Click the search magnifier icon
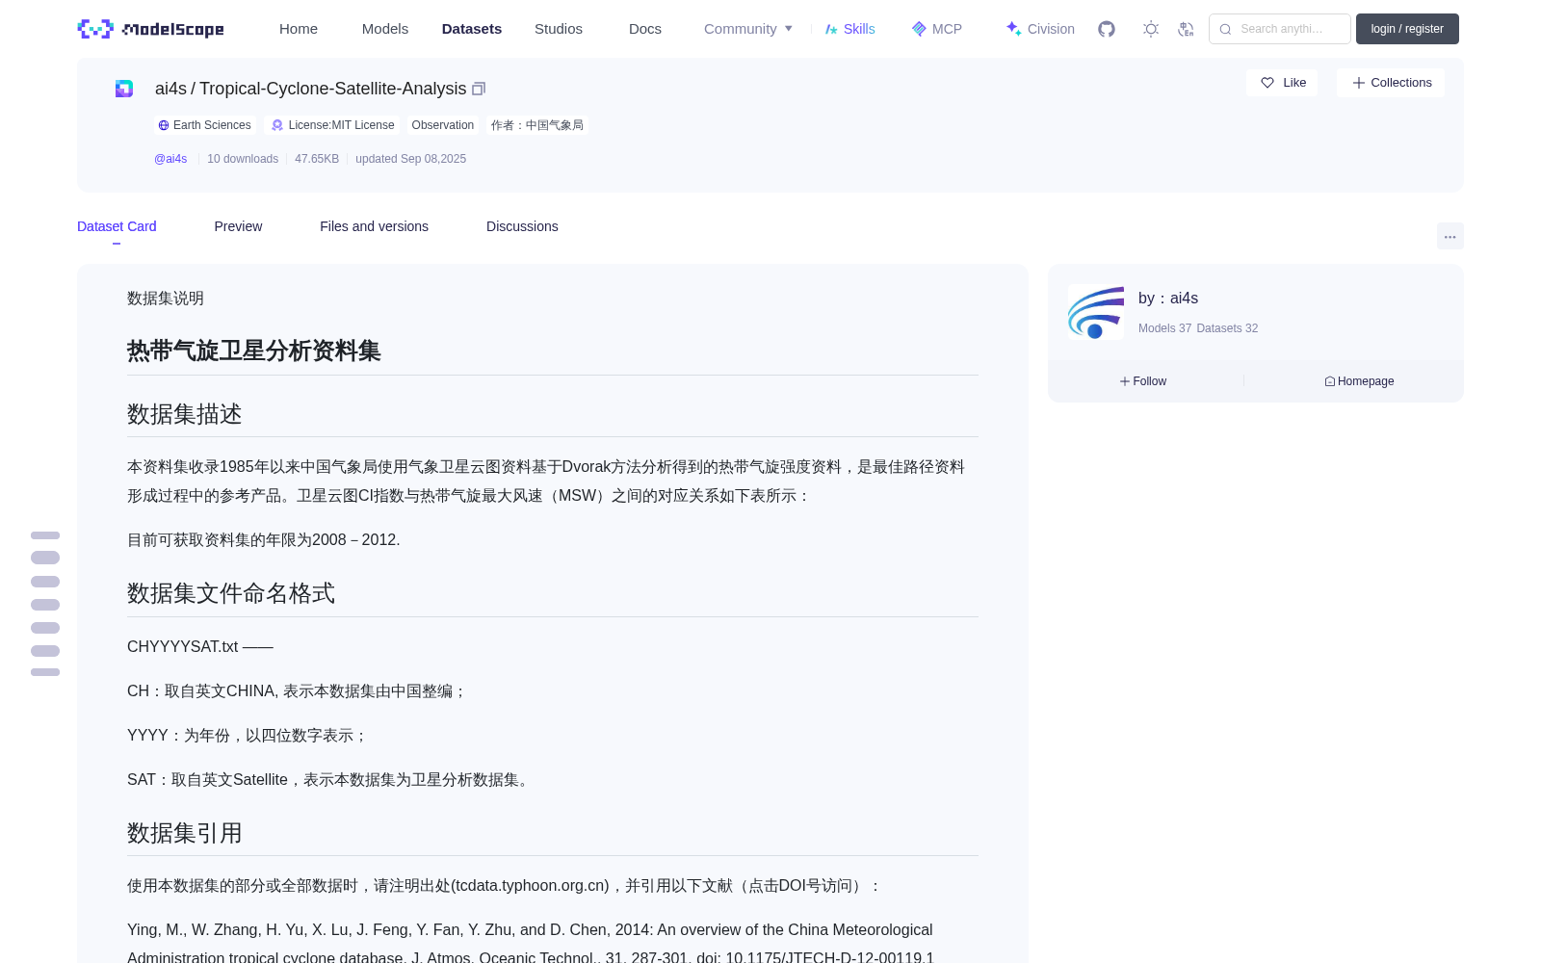The height and width of the screenshot is (963, 1541). (x=1225, y=29)
